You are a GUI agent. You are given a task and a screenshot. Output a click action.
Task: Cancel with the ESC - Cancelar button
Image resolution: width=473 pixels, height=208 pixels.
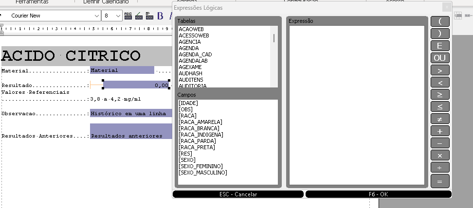click(238, 194)
